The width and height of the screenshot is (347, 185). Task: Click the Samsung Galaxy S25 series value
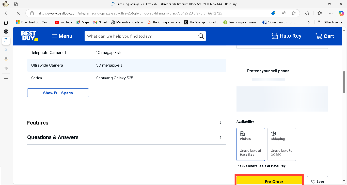click(x=115, y=78)
